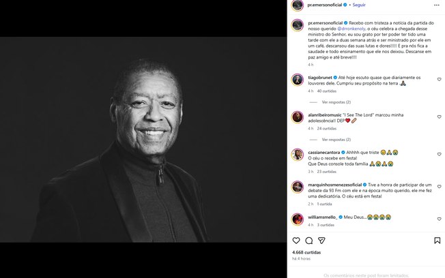Open tiagobrunet's profile picture

click(298, 80)
